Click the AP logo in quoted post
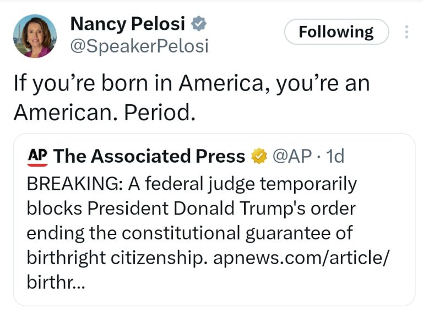 [x=37, y=157]
